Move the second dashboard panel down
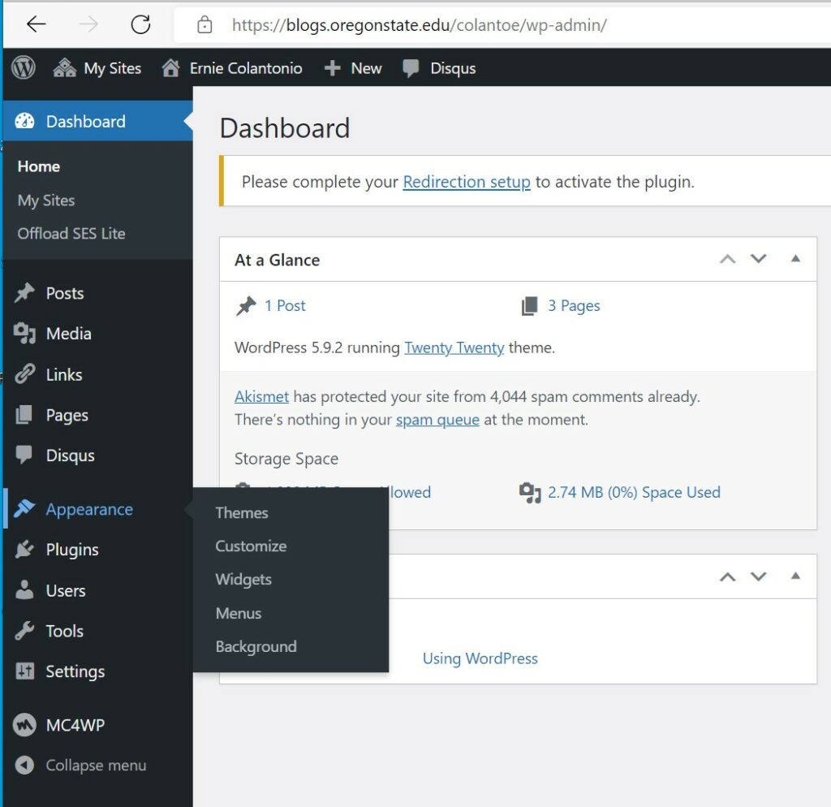 (759, 576)
